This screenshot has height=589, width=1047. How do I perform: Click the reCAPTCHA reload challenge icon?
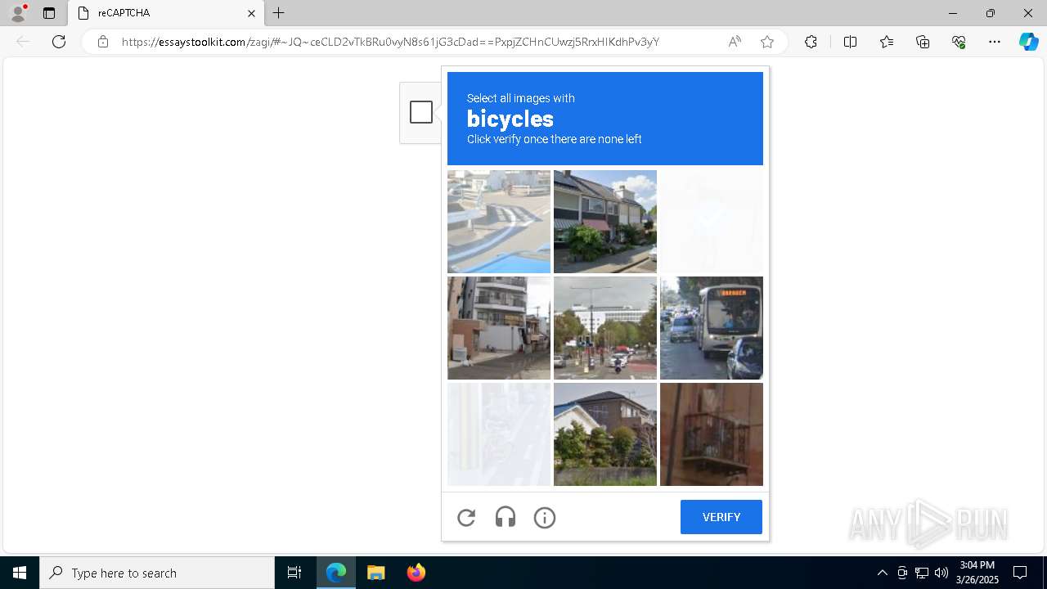[x=466, y=517]
